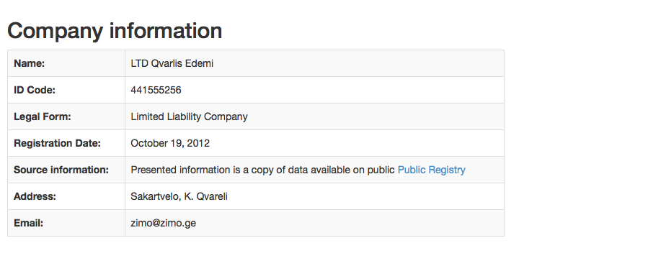Screen dimensions: 648x261
Task: Click the address Sakartvelo, K. Qvareli
Action: [179, 197]
